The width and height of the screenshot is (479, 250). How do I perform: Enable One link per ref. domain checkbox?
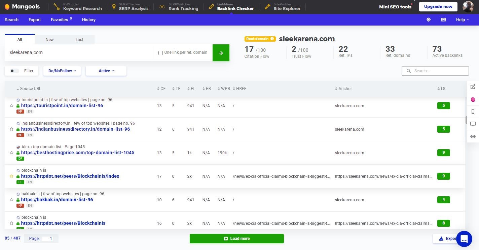tap(160, 53)
